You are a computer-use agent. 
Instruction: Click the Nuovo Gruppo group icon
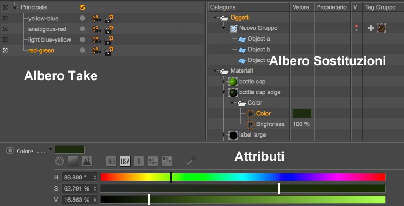233,28
